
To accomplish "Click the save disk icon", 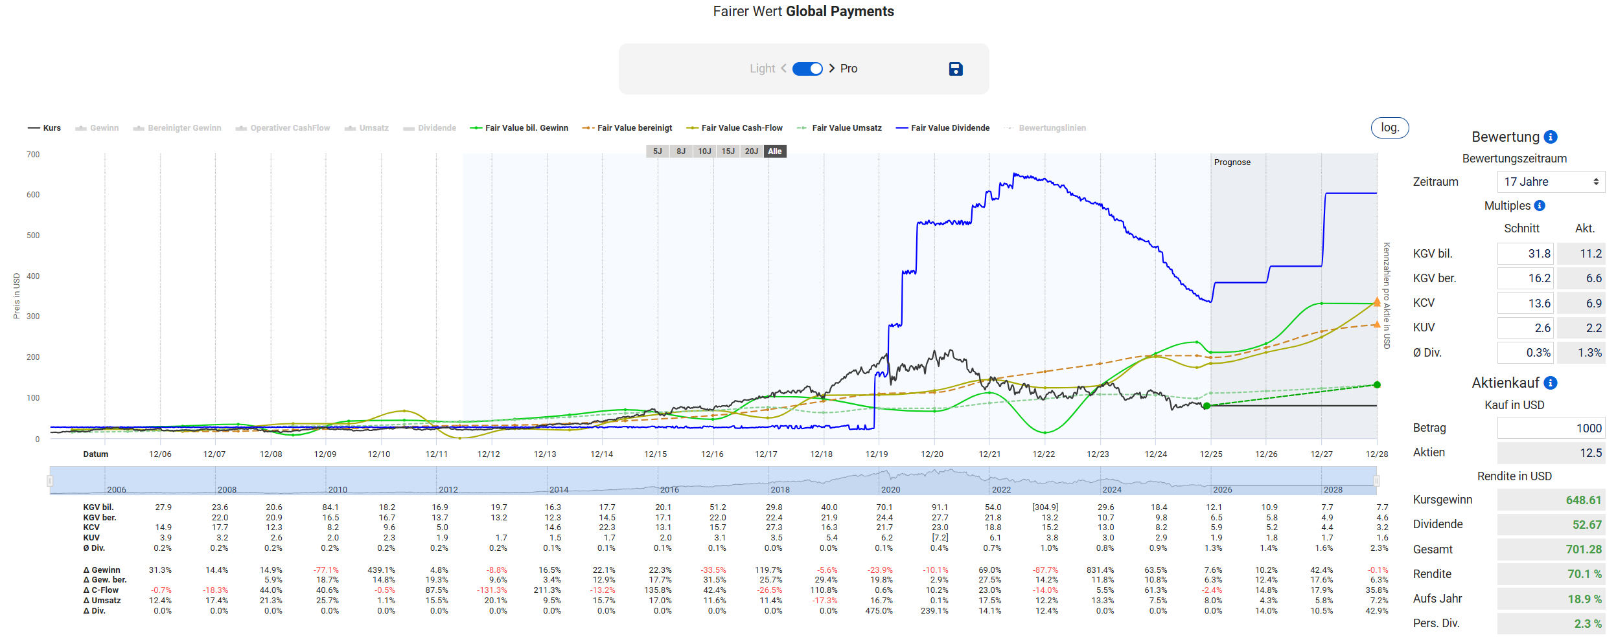I will (955, 69).
